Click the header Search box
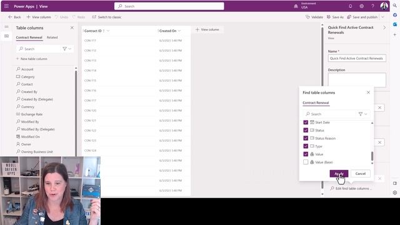The height and width of the screenshot is (225, 400). [169, 6]
